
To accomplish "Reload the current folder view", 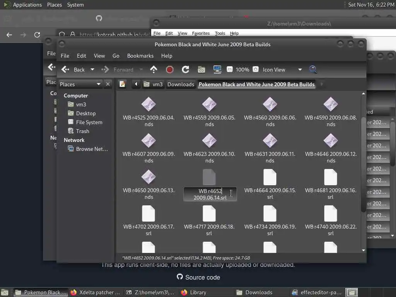I will (185, 70).
